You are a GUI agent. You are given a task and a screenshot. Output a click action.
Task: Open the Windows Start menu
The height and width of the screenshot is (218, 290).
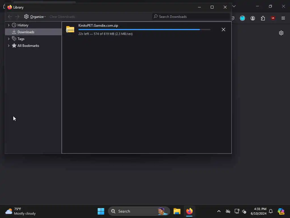point(101,211)
